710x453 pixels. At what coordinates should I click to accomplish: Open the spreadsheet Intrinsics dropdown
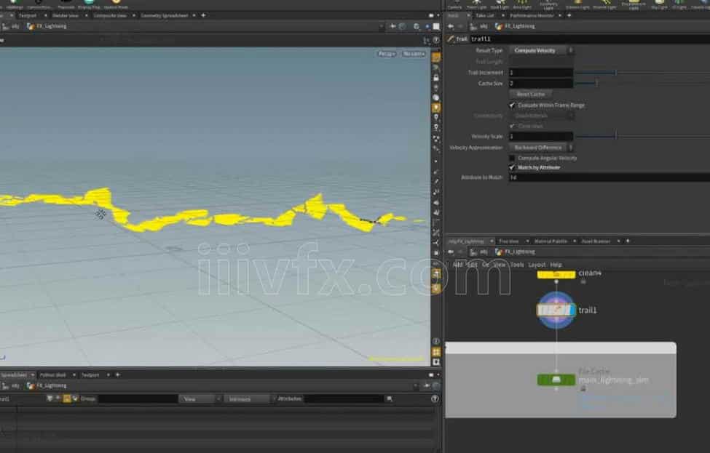click(248, 398)
